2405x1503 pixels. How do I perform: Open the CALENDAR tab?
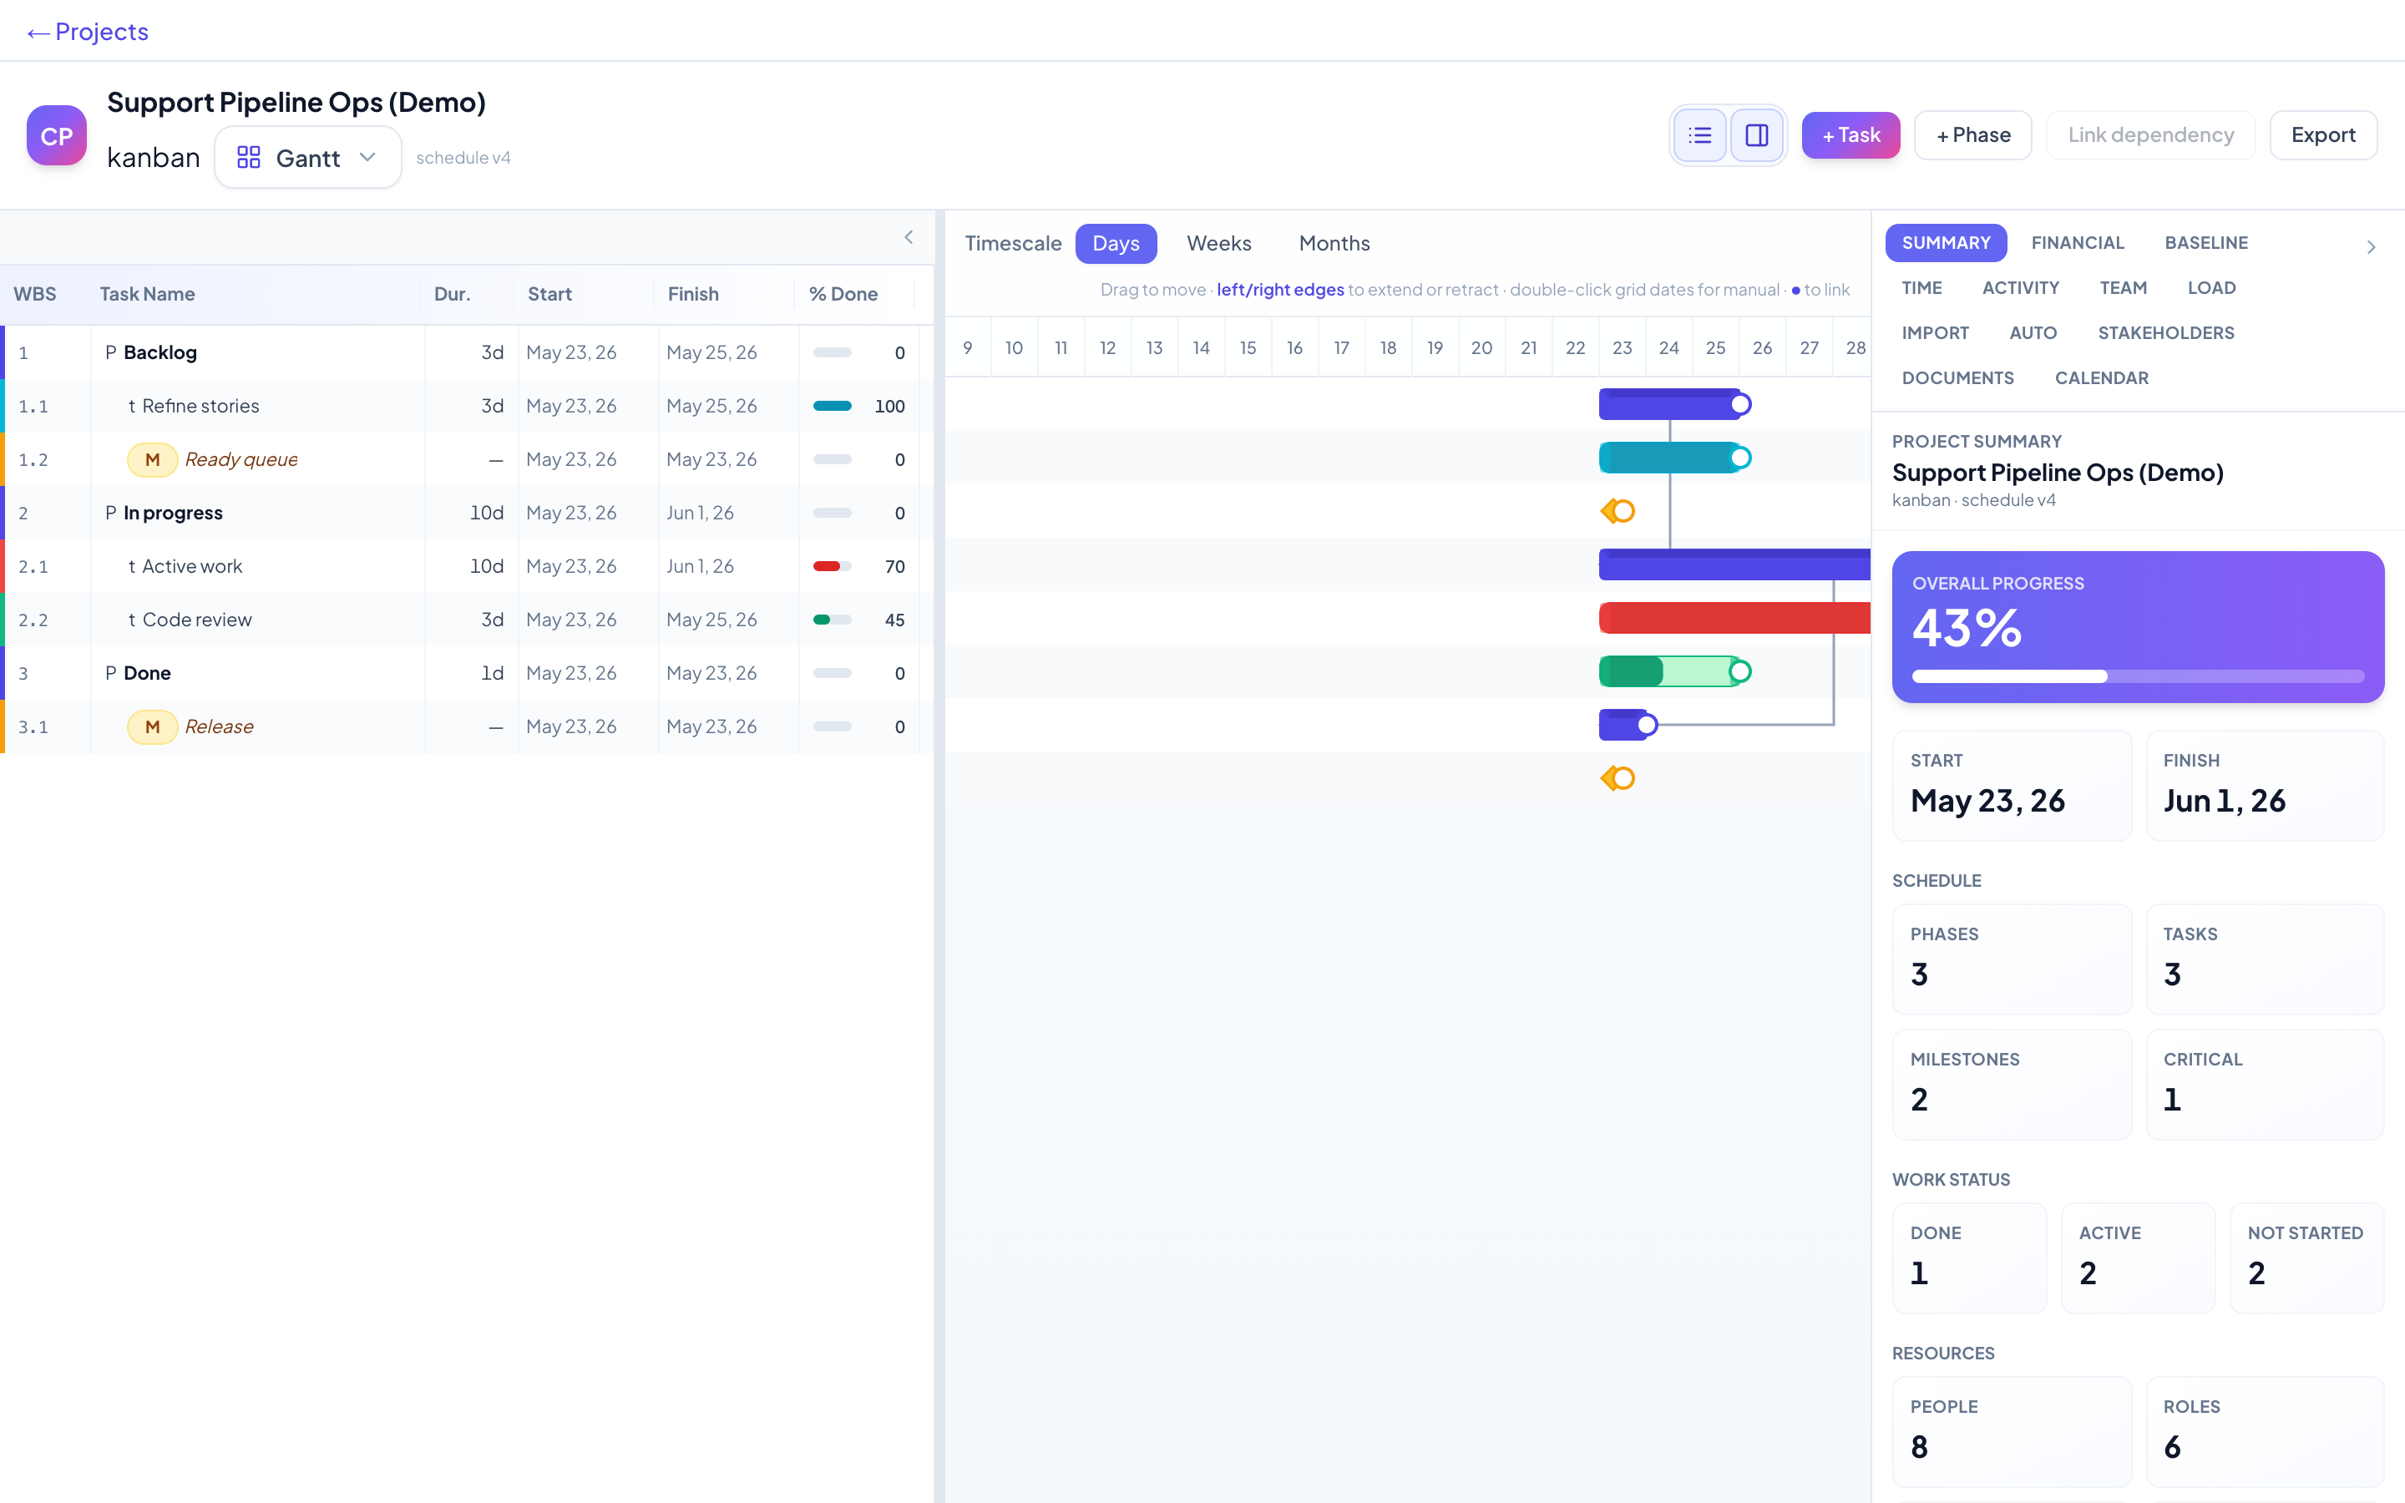tap(2101, 377)
